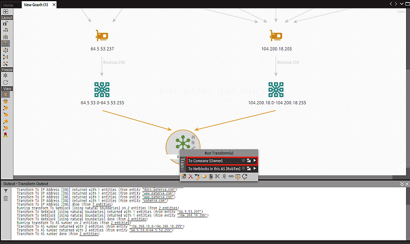The image size is (410, 244).
Task: Select the sixth orange ball view icon
Action: pyautogui.click(x=6, y=128)
